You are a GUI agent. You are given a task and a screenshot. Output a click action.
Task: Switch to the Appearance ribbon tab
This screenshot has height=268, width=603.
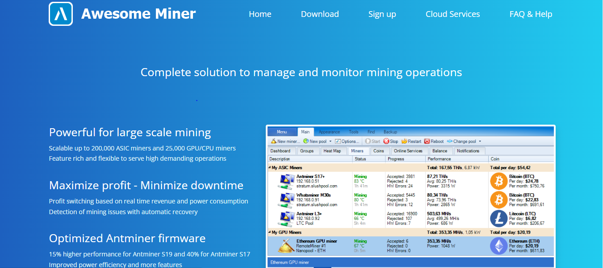329,132
